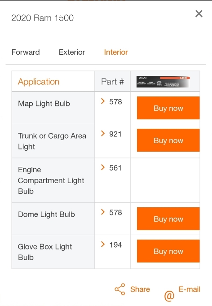
Task: Buy now for Dome Light Bulb
Action: coord(168,219)
